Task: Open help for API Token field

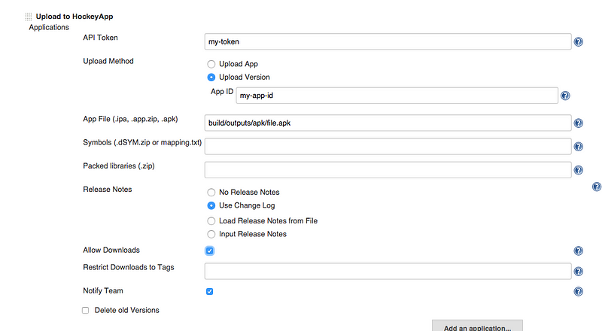Action: click(578, 42)
